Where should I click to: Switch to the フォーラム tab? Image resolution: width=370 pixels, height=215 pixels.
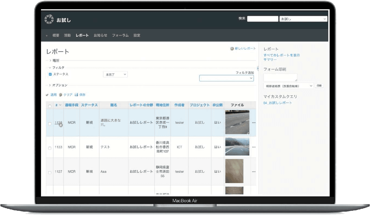point(120,35)
